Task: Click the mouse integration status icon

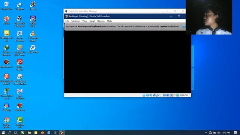Action: 174,95
